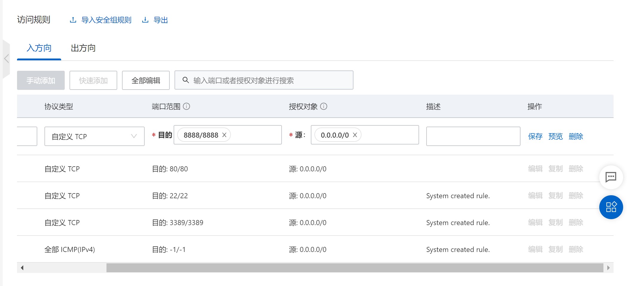The width and height of the screenshot is (627, 286).
Task: Select the 目的: 3389/3389 cell
Action: (178, 223)
